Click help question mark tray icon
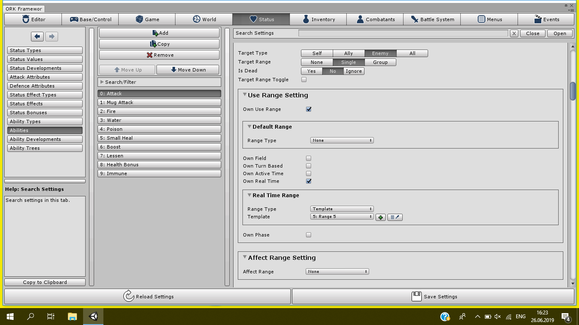The width and height of the screenshot is (579, 325). 445,317
